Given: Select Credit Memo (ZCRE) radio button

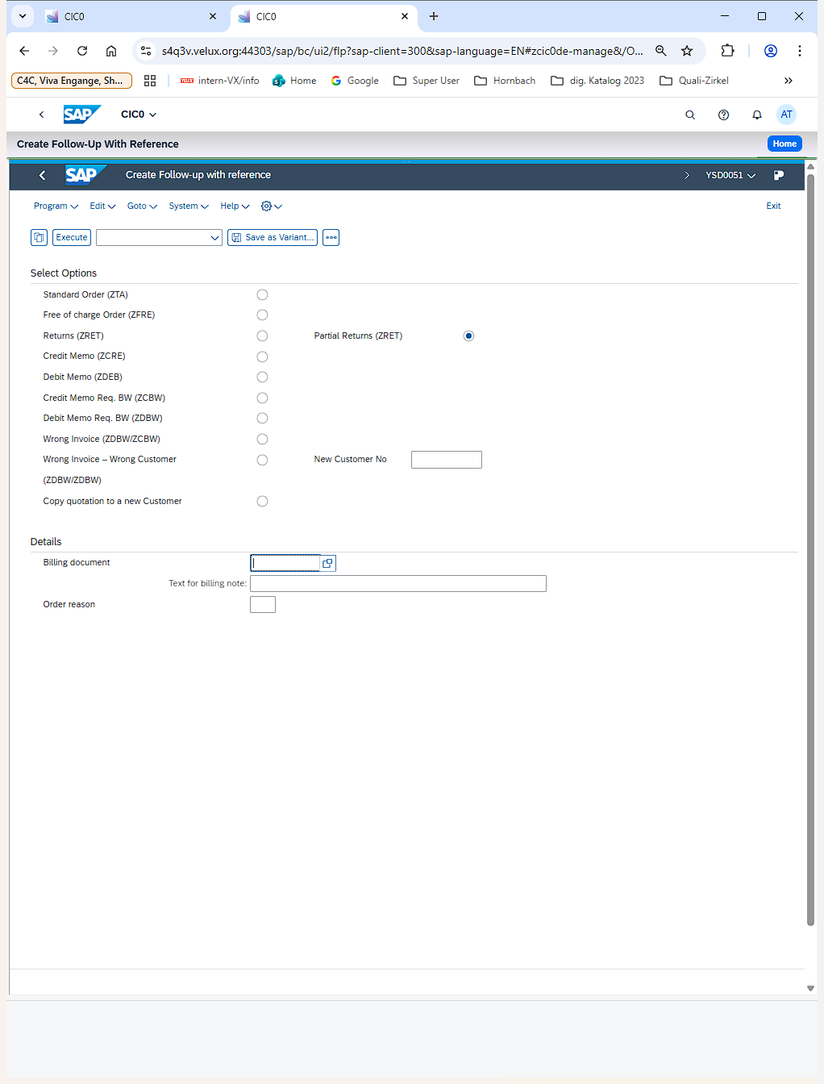Looking at the screenshot, I should (262, 356).
